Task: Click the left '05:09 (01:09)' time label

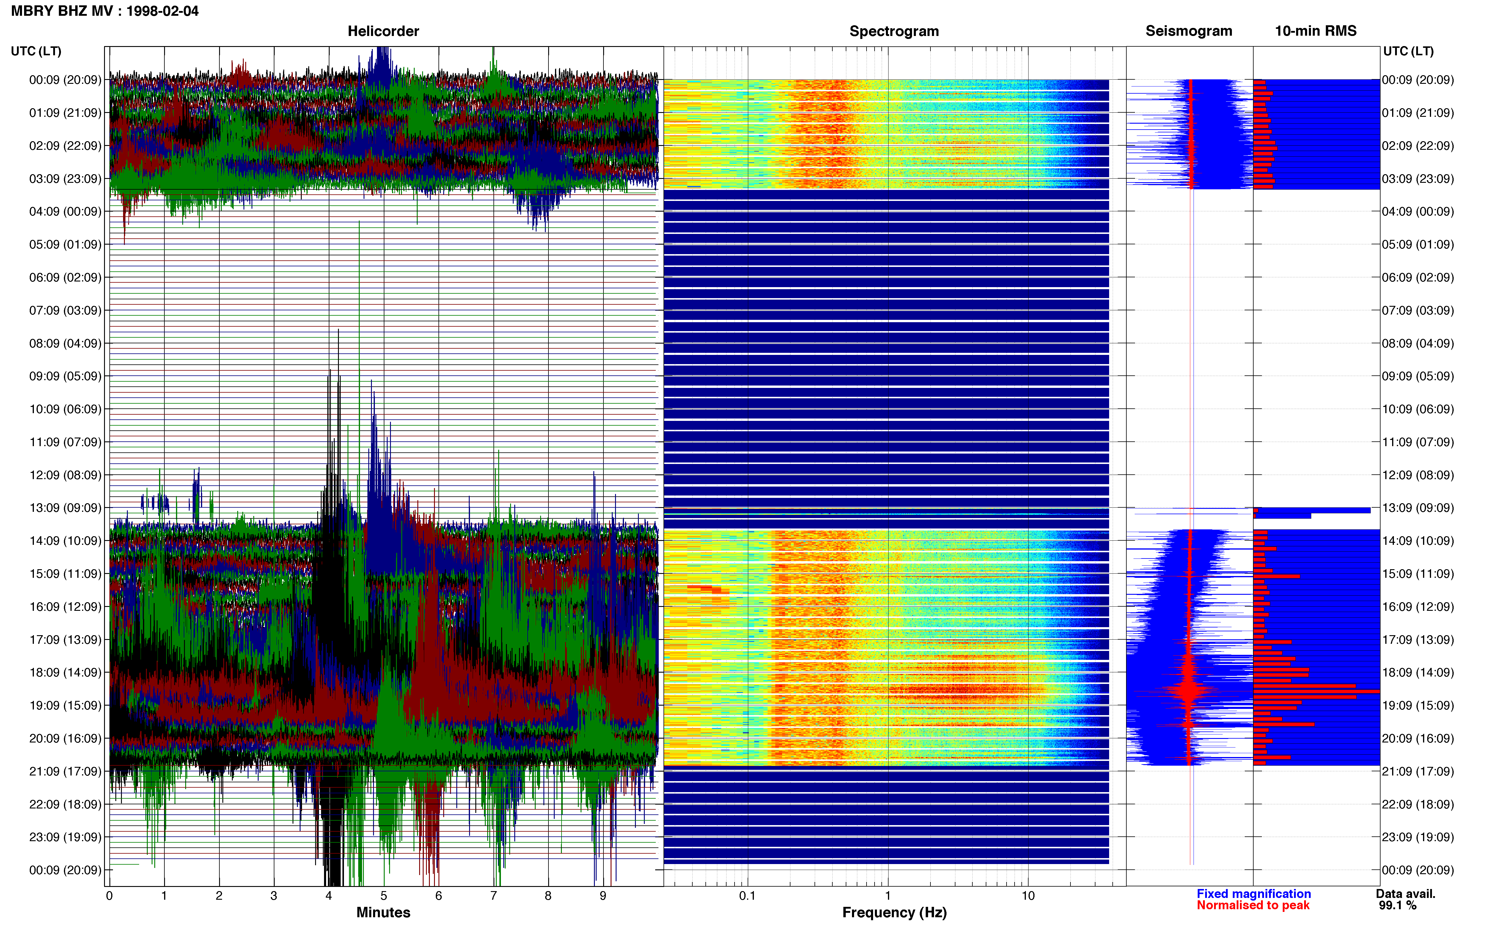Action: pyautogui.click(x=65, y=244)
